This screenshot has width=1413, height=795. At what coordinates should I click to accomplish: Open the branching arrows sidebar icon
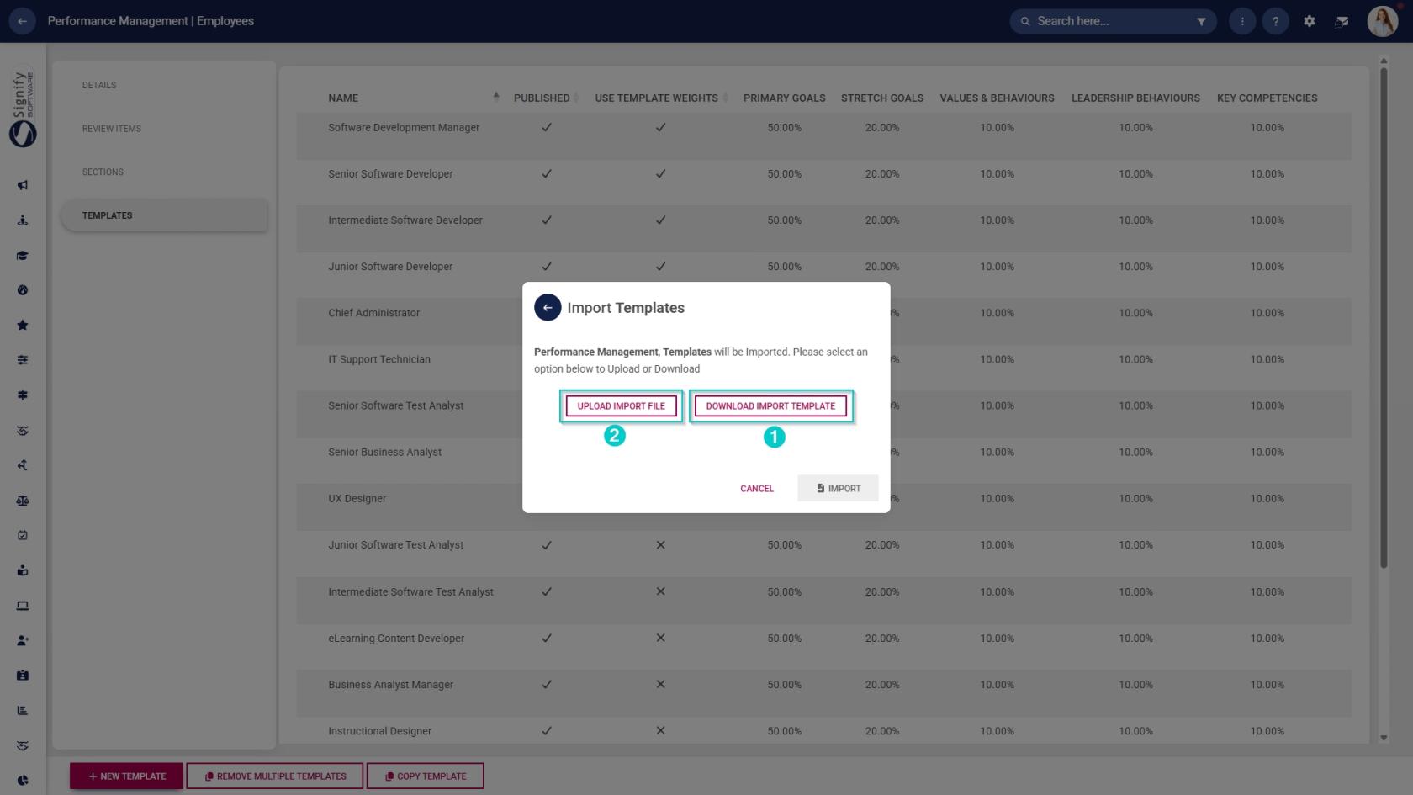click(x=23, y=465)
